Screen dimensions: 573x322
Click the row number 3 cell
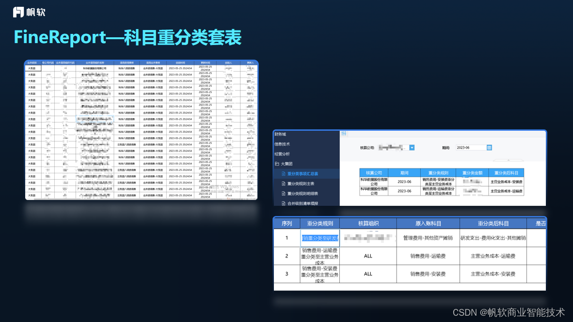[x=287, y=274]
